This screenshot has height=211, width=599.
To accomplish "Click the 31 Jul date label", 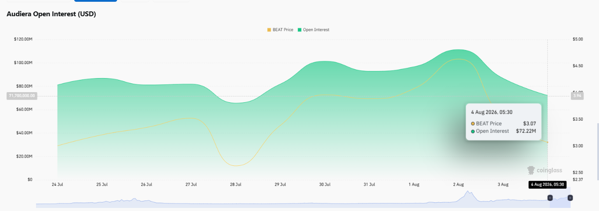I will click(x=369, y=185).
